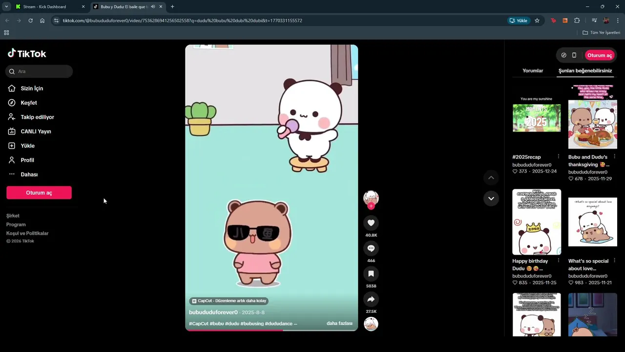Select the Şunları beğenebilirsiniz tab
This screenshot has height=352, width=625.
pyautogui.click(x=585, y=71)
